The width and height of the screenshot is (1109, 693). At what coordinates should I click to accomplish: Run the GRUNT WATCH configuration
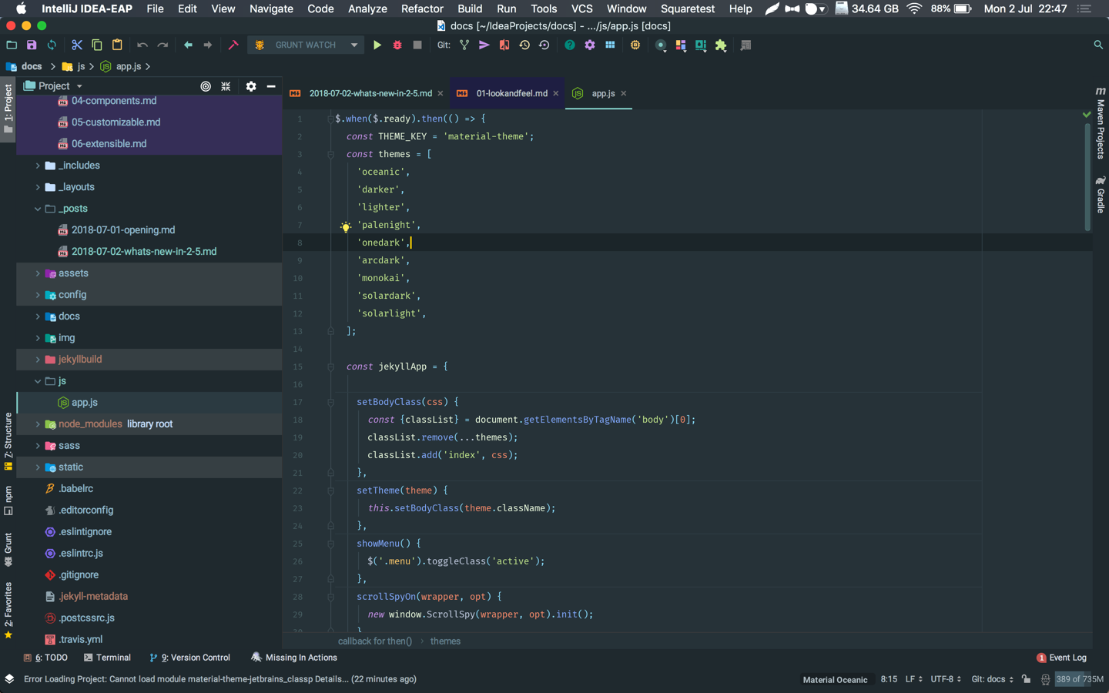pos(377,45)
